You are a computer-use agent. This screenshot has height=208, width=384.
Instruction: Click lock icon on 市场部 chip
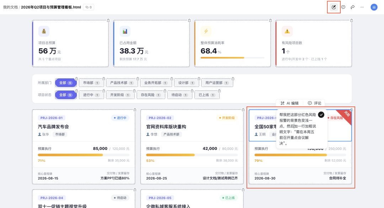103,79
